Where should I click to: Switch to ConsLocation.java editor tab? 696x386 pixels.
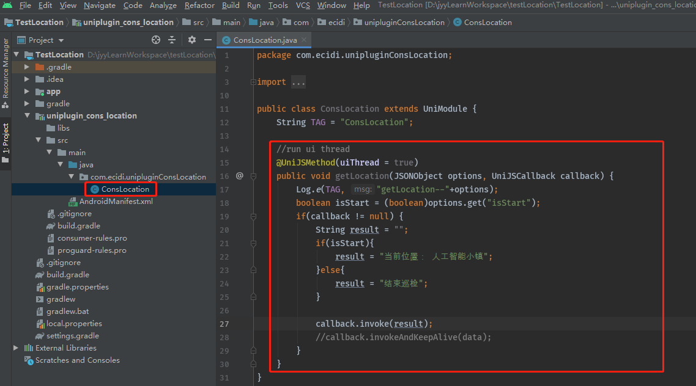tap(265, 40)
